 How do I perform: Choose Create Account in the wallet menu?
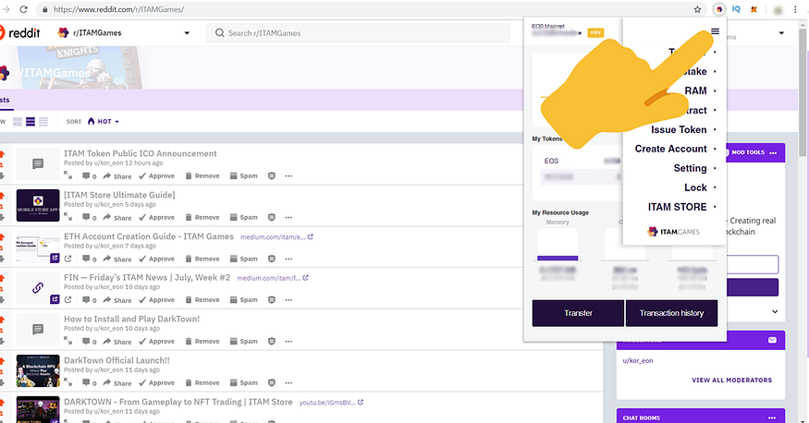point(670,149)
